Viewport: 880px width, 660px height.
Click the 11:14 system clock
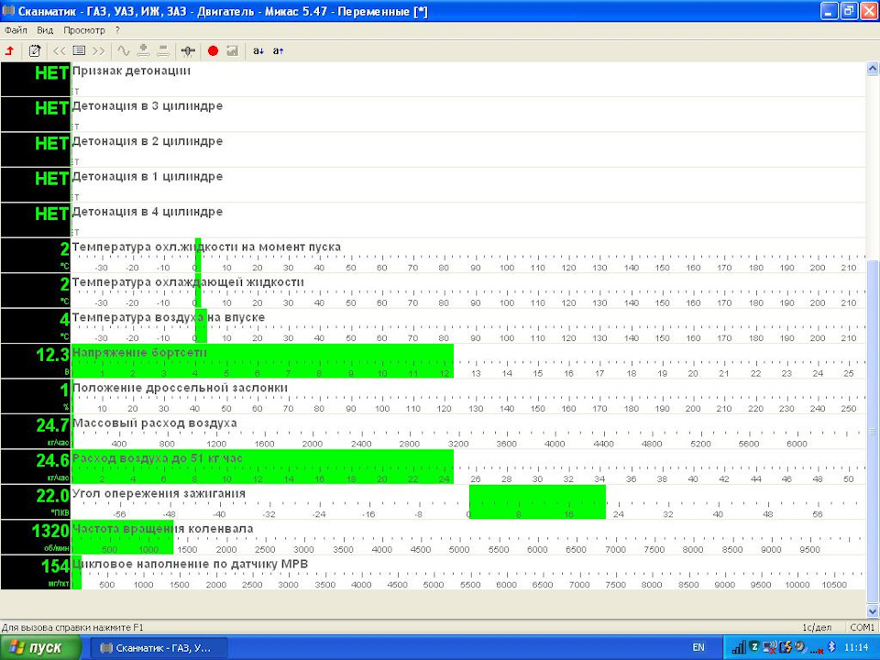856,648
